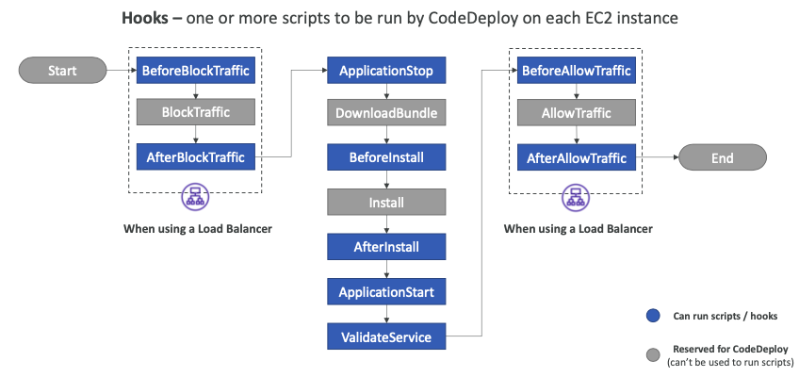799x377 pixels.
Task: Select the BlockTraffic reserved box
Action: (196, 112)
